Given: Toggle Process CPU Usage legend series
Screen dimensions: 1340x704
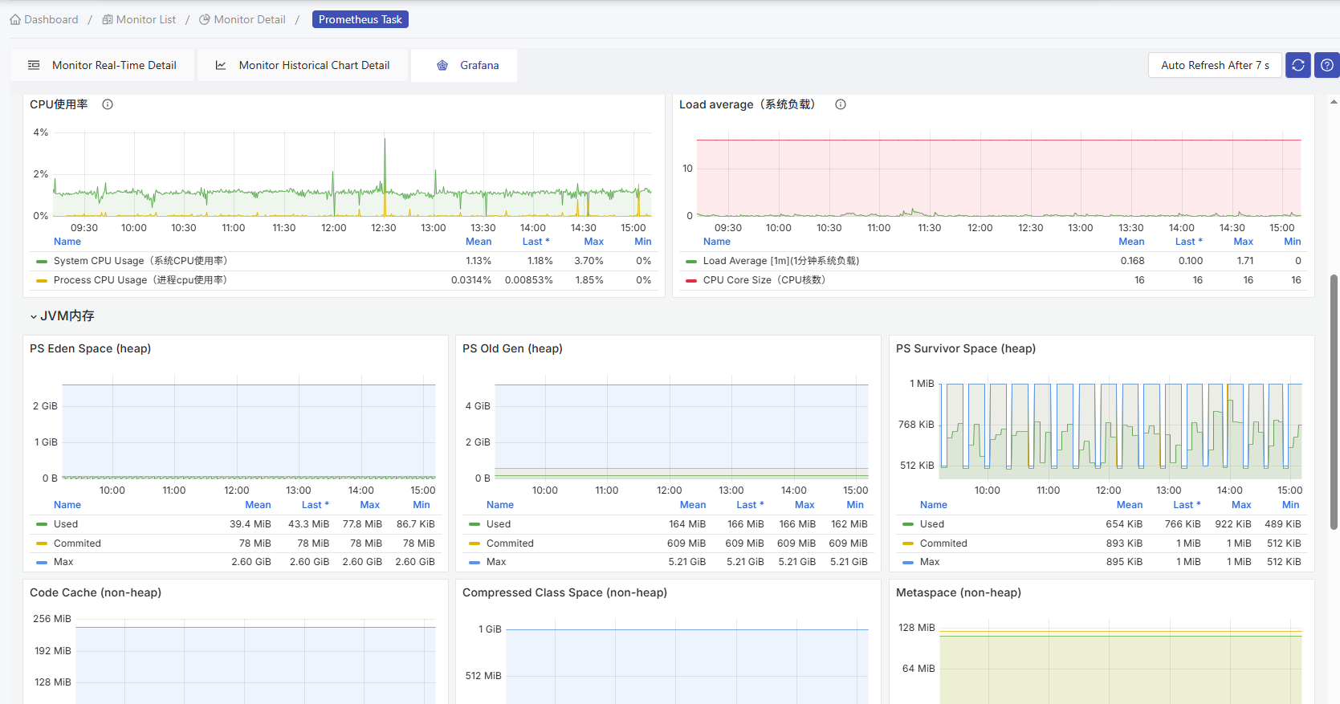Looking at the screenshot, I should pos(141,280).
